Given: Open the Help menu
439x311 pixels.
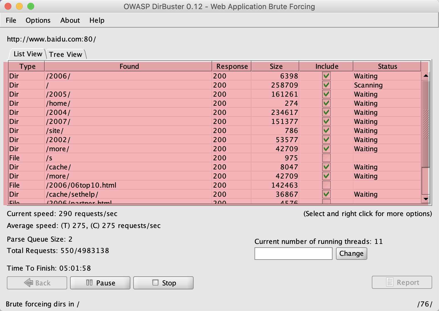Looking at the screenshot, I should point(97,20).
